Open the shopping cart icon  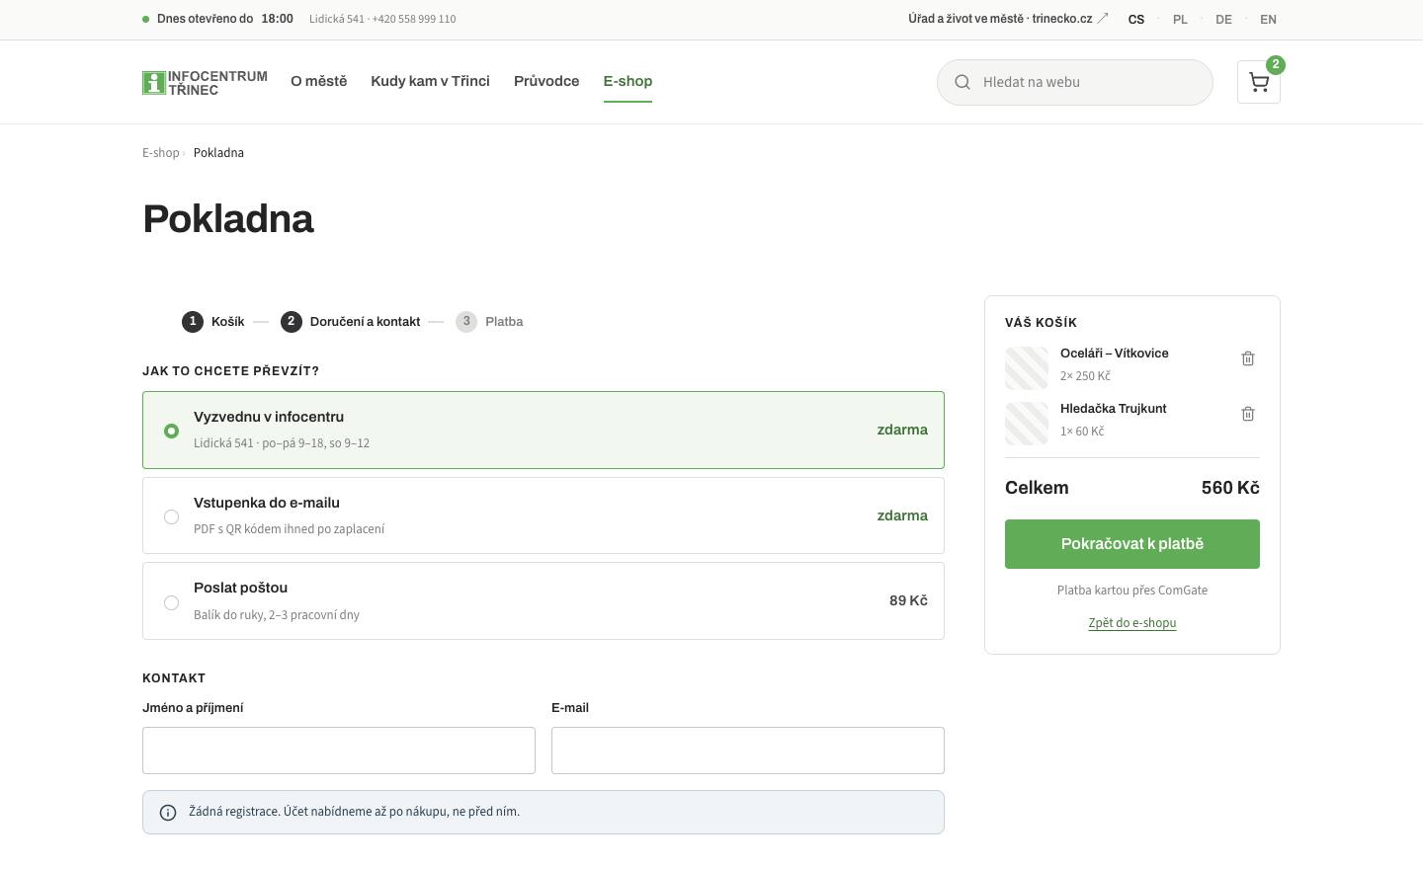coord(1258,82)
